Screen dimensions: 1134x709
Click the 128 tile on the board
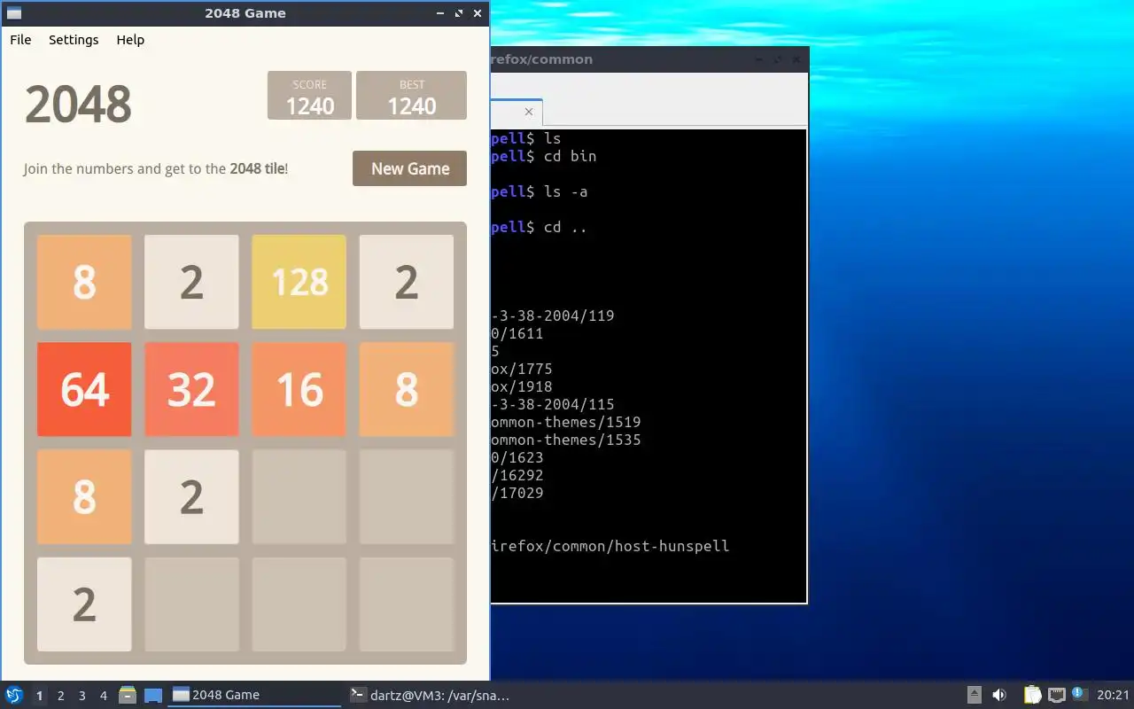click(299, 282)
